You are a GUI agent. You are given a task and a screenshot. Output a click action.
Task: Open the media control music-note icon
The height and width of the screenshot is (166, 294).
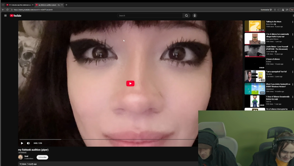[x=283, y=10]
